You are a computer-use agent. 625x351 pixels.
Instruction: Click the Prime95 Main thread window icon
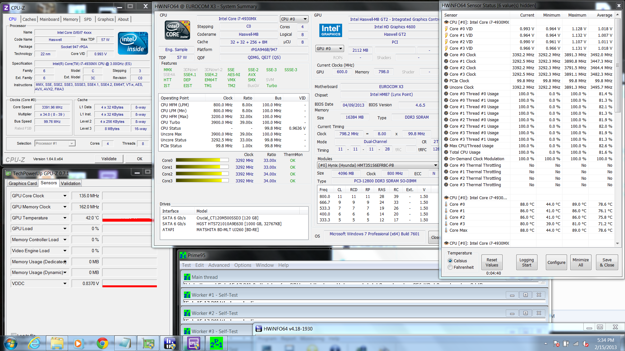point(187,277)
